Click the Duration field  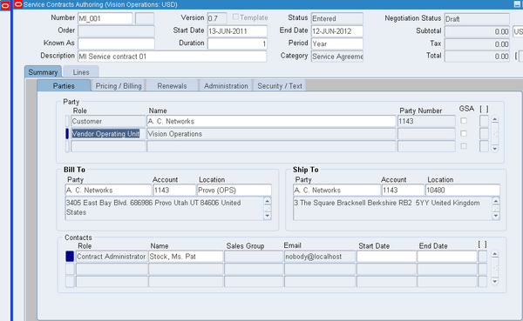coord(237,43)
